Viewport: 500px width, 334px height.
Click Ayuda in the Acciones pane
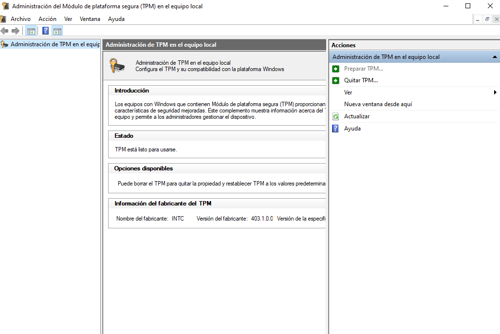pos(352,129)
